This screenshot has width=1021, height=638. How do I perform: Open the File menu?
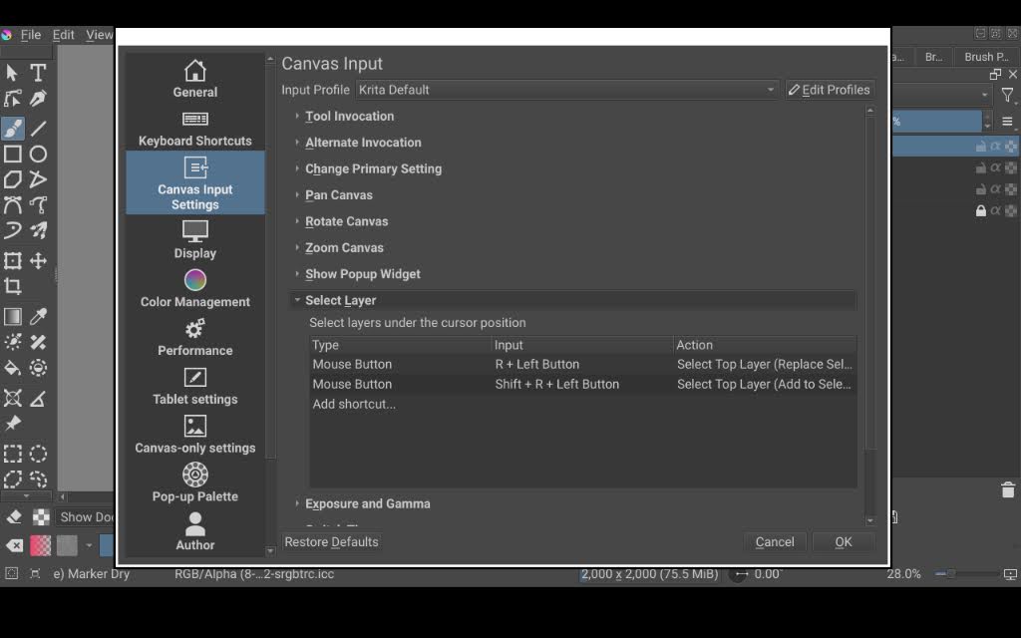coord(31,35)
